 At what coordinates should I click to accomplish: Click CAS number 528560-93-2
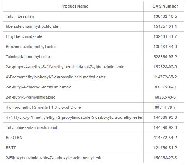[x=165, y=57]
